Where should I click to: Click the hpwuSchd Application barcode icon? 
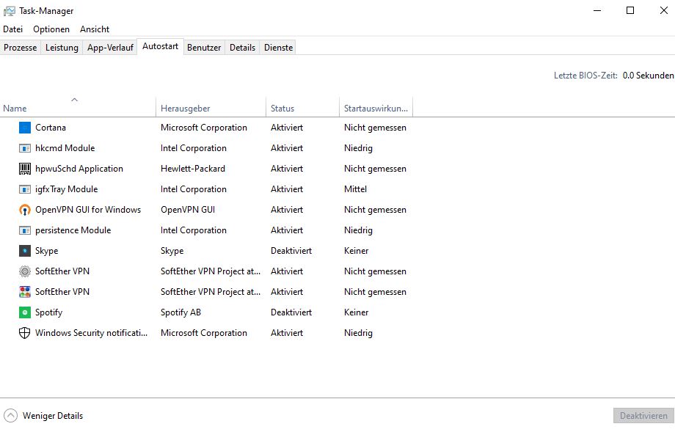click(25, 169)
